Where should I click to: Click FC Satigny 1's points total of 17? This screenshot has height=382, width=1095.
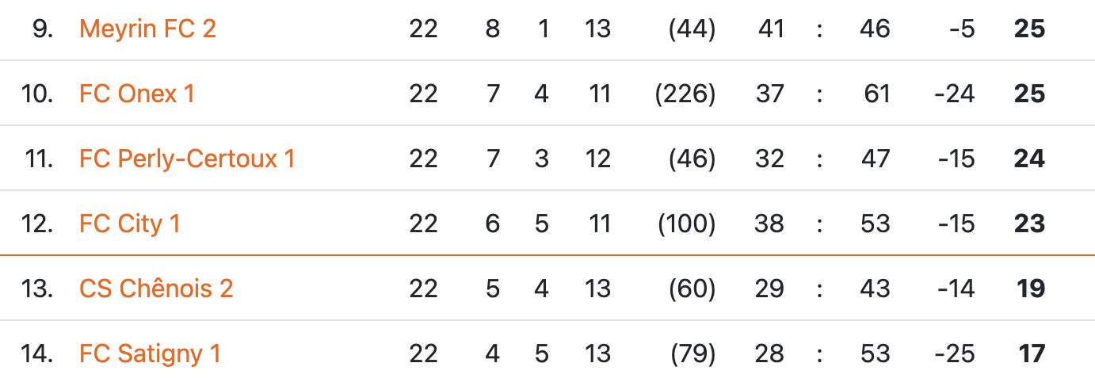[1031, 353]
